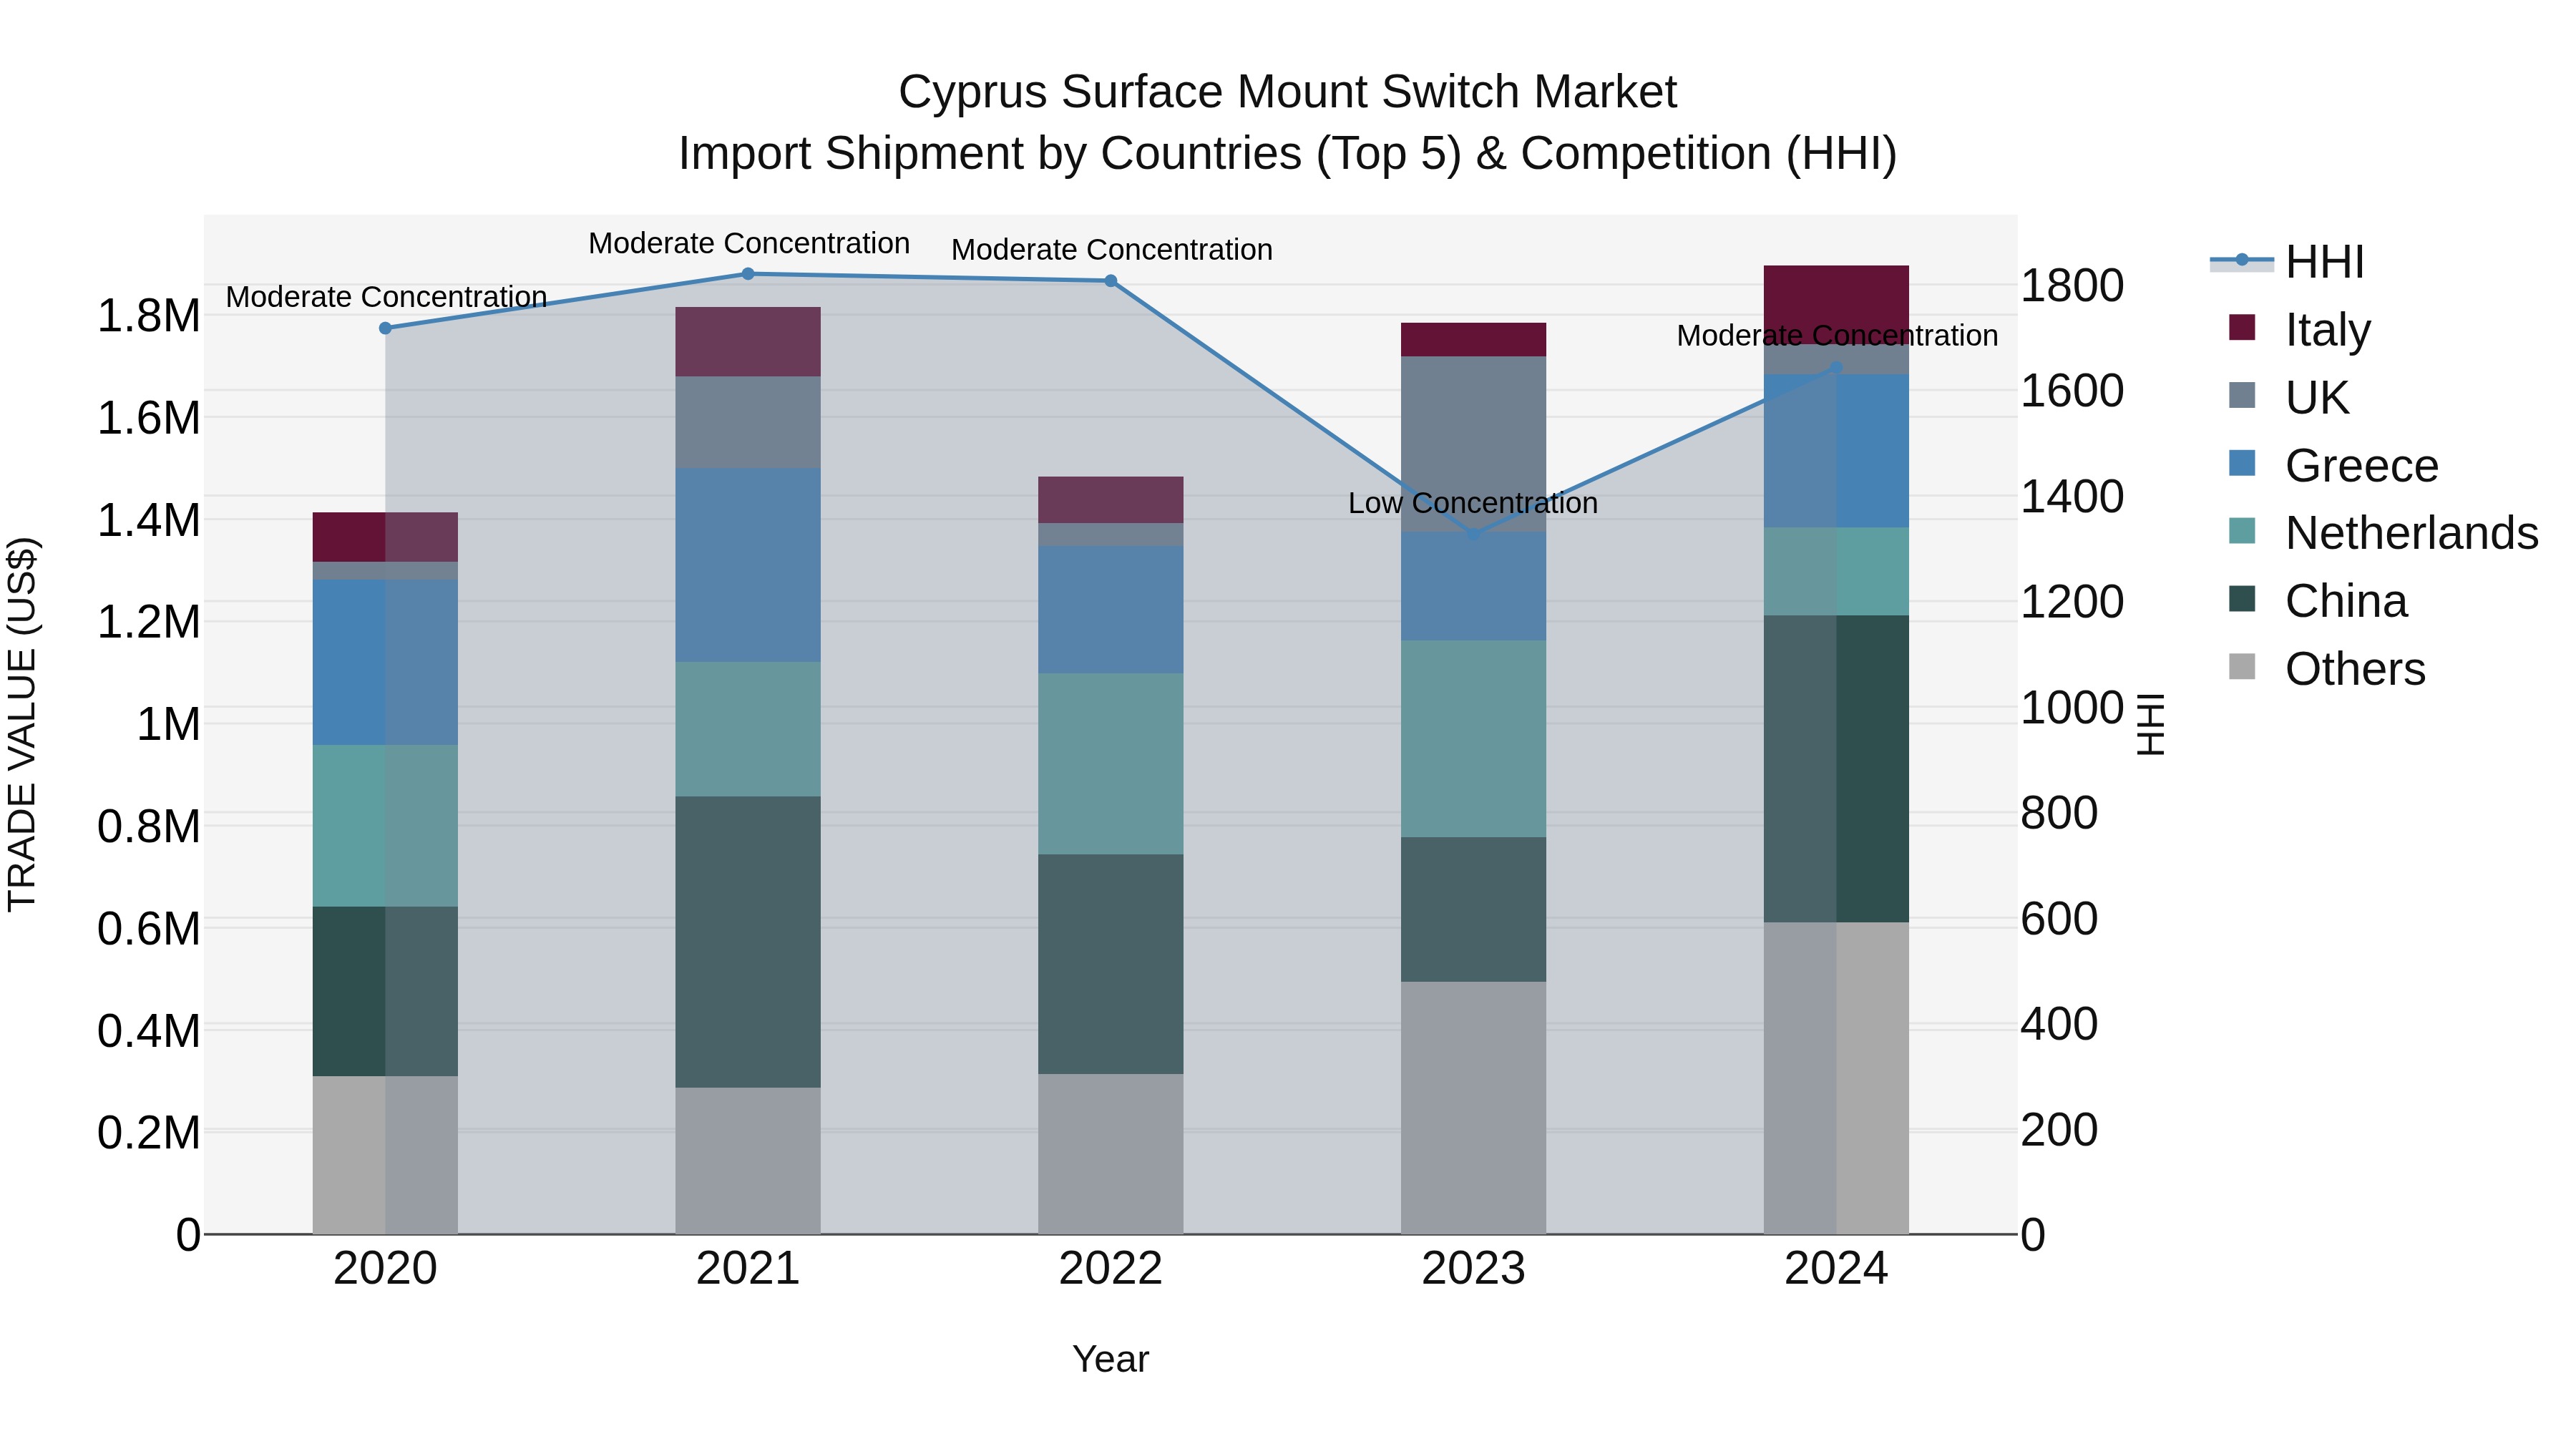Click the 2023 HHI data point
This screenshot has height=1449, width=2576.
click(x=1473, y=535)
